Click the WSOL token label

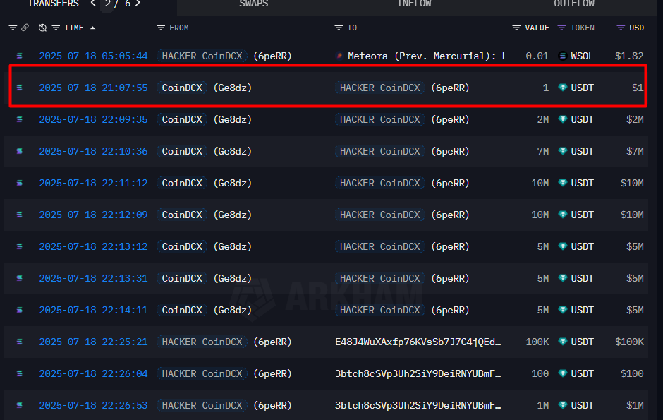point(582,56)
